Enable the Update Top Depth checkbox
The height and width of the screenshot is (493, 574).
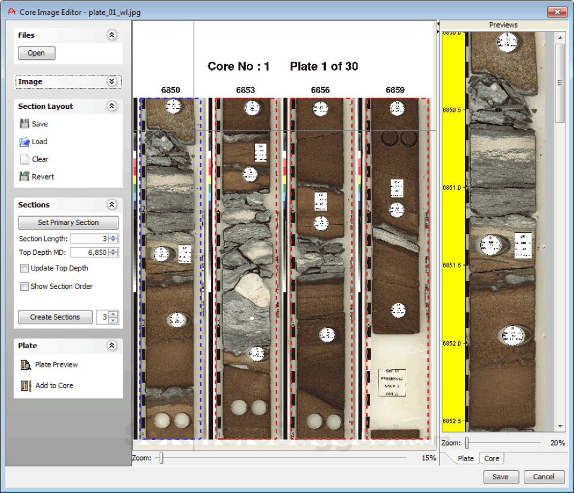point(25,269)
